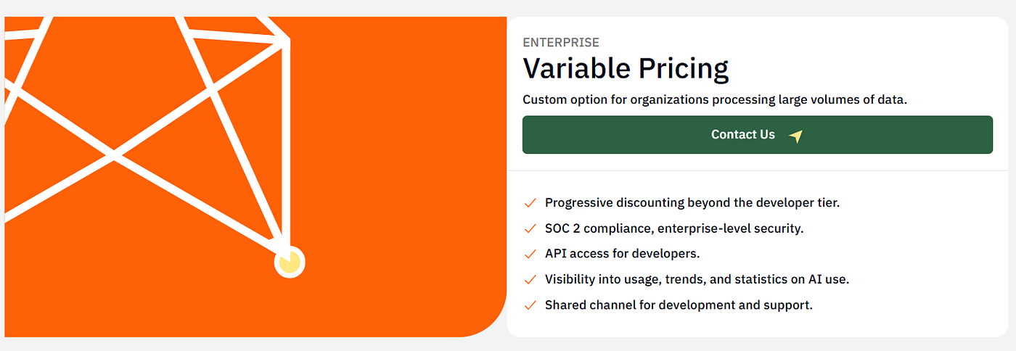Click the Progressive discounting feature text
Image resolution: width=1016 pixels, height=351 pixels.
pos(692,203)
